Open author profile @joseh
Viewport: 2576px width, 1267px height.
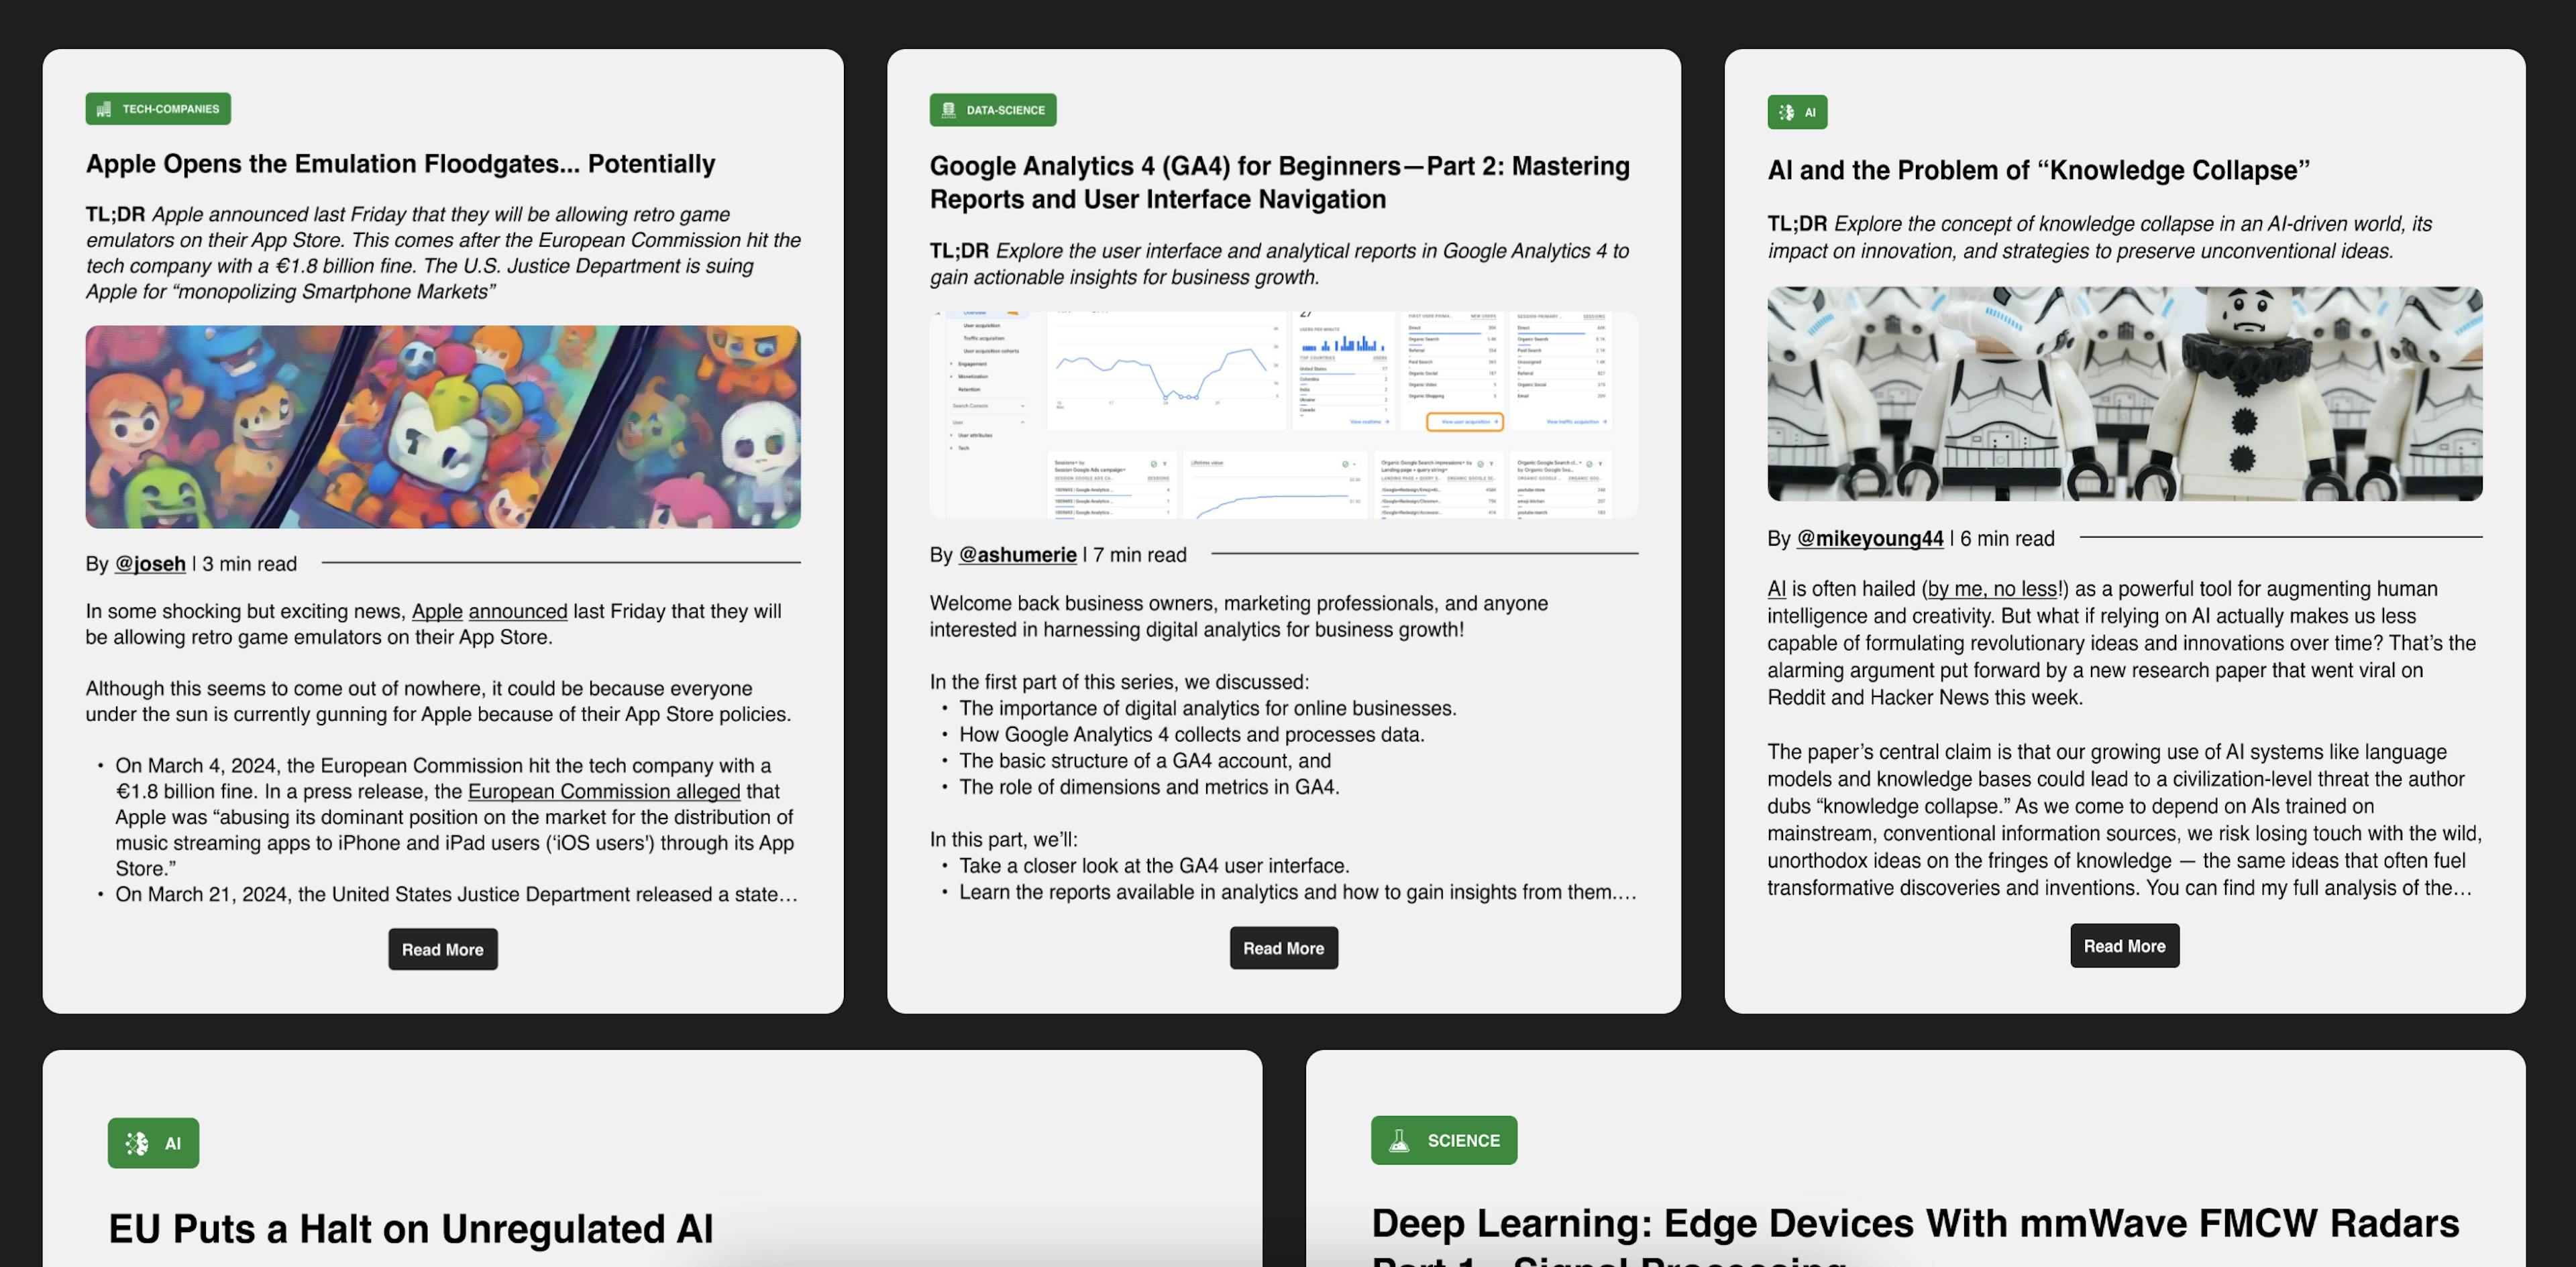(150, 564)
